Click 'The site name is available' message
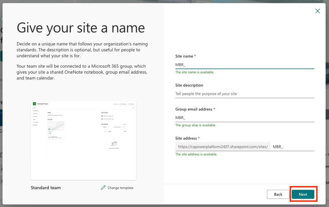The image size is (329, 207). [x=195, y=72]
